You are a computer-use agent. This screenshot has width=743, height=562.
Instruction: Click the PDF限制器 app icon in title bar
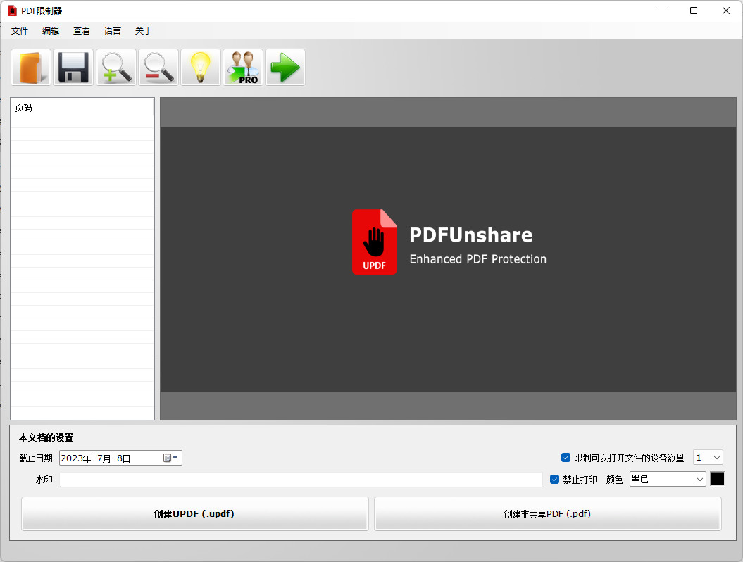(12, 11)
